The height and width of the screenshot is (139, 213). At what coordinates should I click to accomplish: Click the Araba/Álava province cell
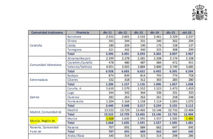click(x=77, y=136)
